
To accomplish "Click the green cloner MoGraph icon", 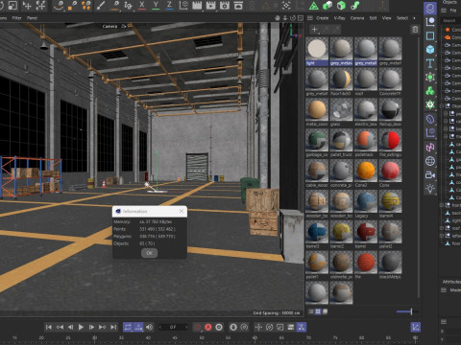I will click(430, 91).
